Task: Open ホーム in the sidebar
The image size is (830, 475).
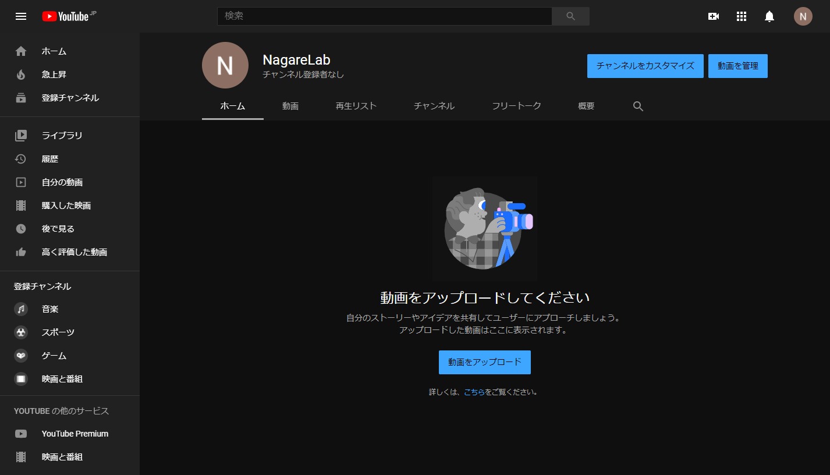Action: click(x=70, y=51)
